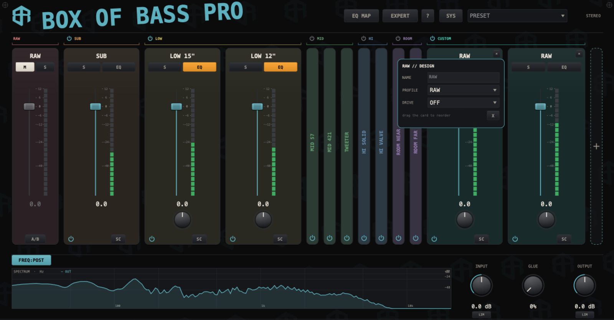Enable the HI VALVE power icon
Image resolution: width=614 pixels, height=320 pixels.
(x=381, y=238)
